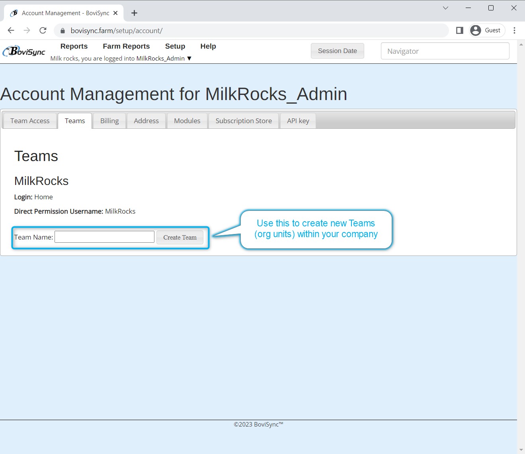Open the Billing tab
525x454 pixels.
[109, 121]
